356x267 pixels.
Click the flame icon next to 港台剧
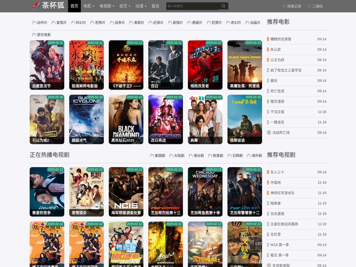click(191, 156)
